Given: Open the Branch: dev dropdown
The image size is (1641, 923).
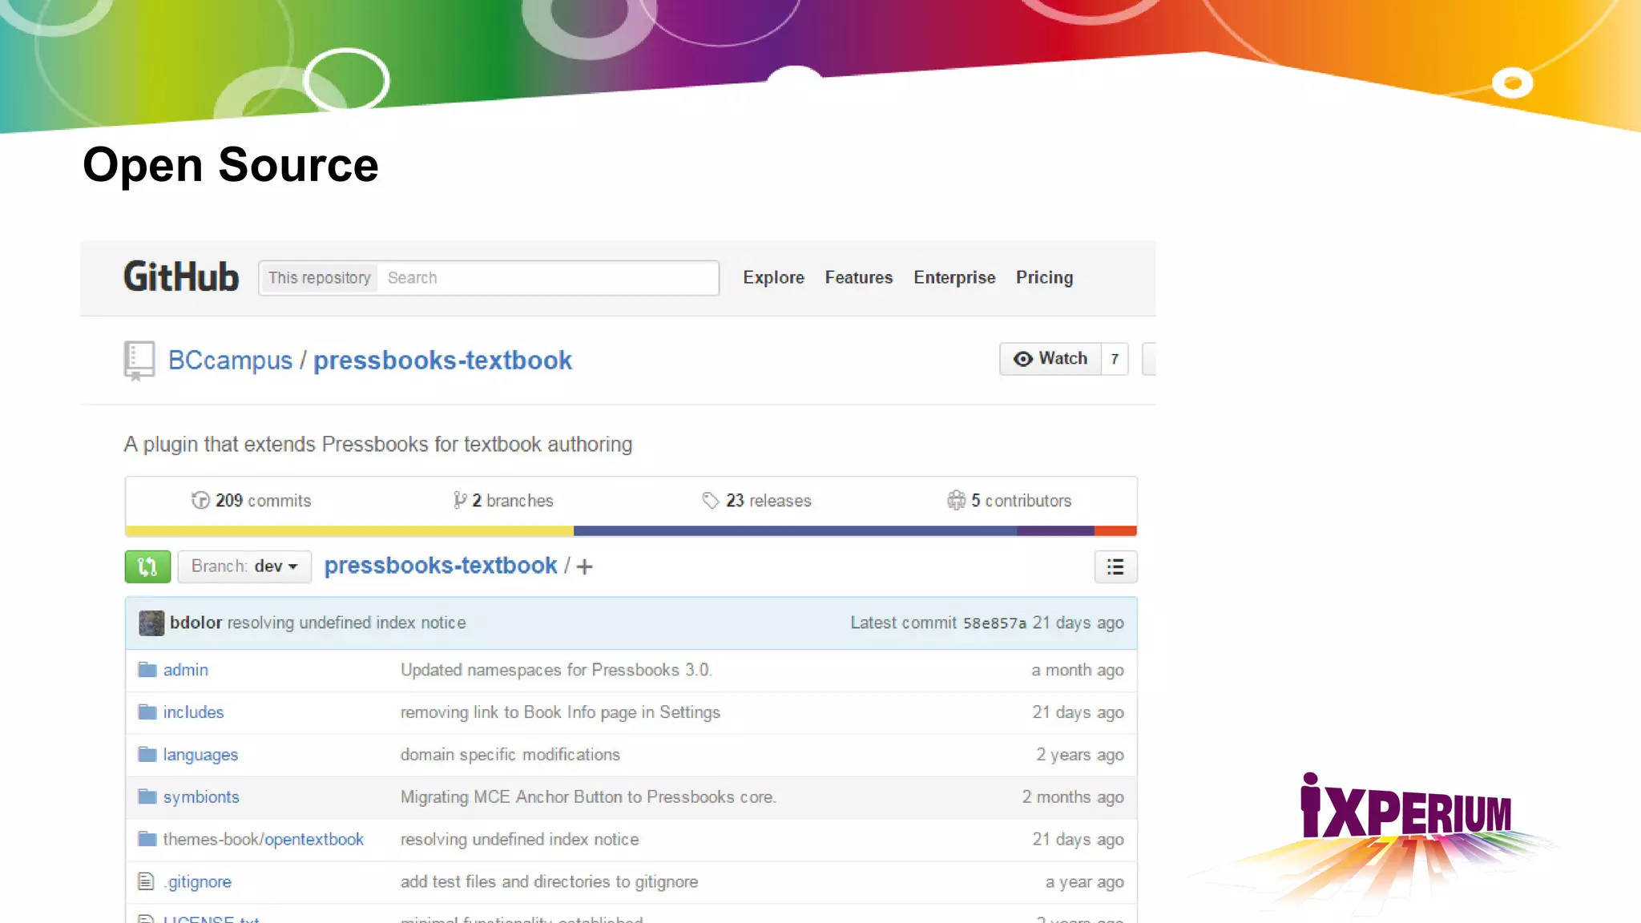Looking at the screenshot, I should click(x=244, y=566).
